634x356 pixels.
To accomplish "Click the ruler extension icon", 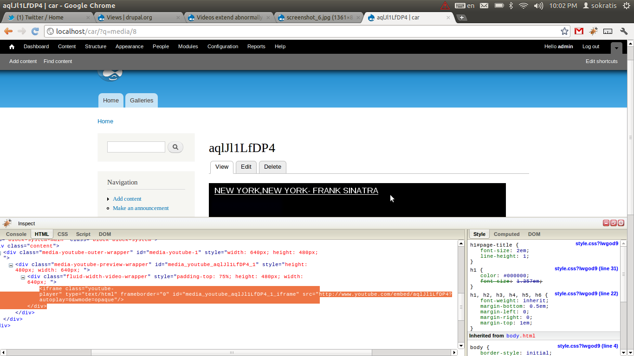I will click(608, 31).
